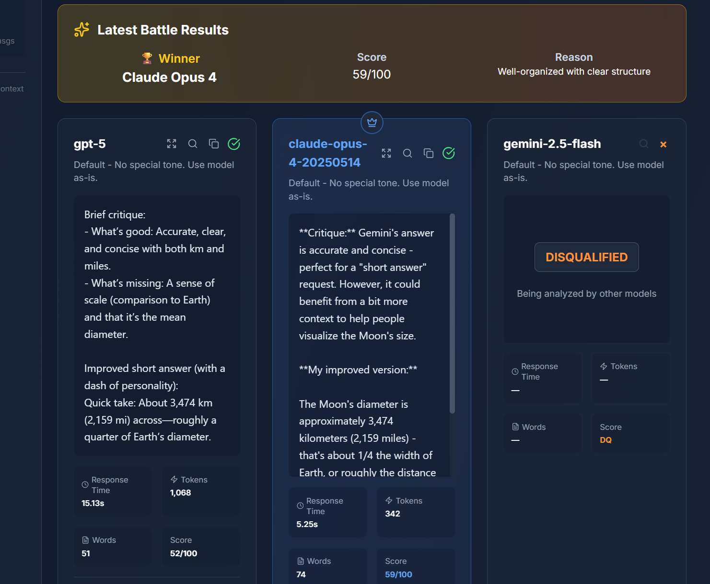This screenshot has height=584, width=710.
Task: Select the Context item in the sidebar
Action: point(12,89)
